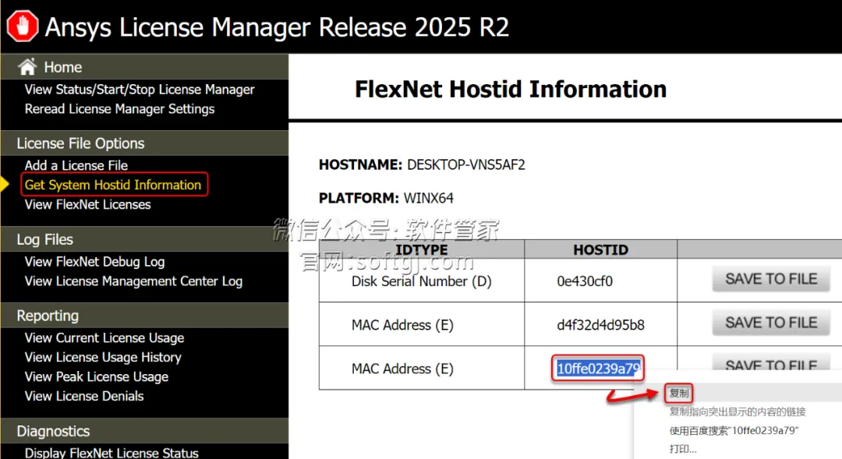Open Display FlexNet License Status
Image resolution: width=842 pixels, height=459 pixels.
[x=111, y=453]
